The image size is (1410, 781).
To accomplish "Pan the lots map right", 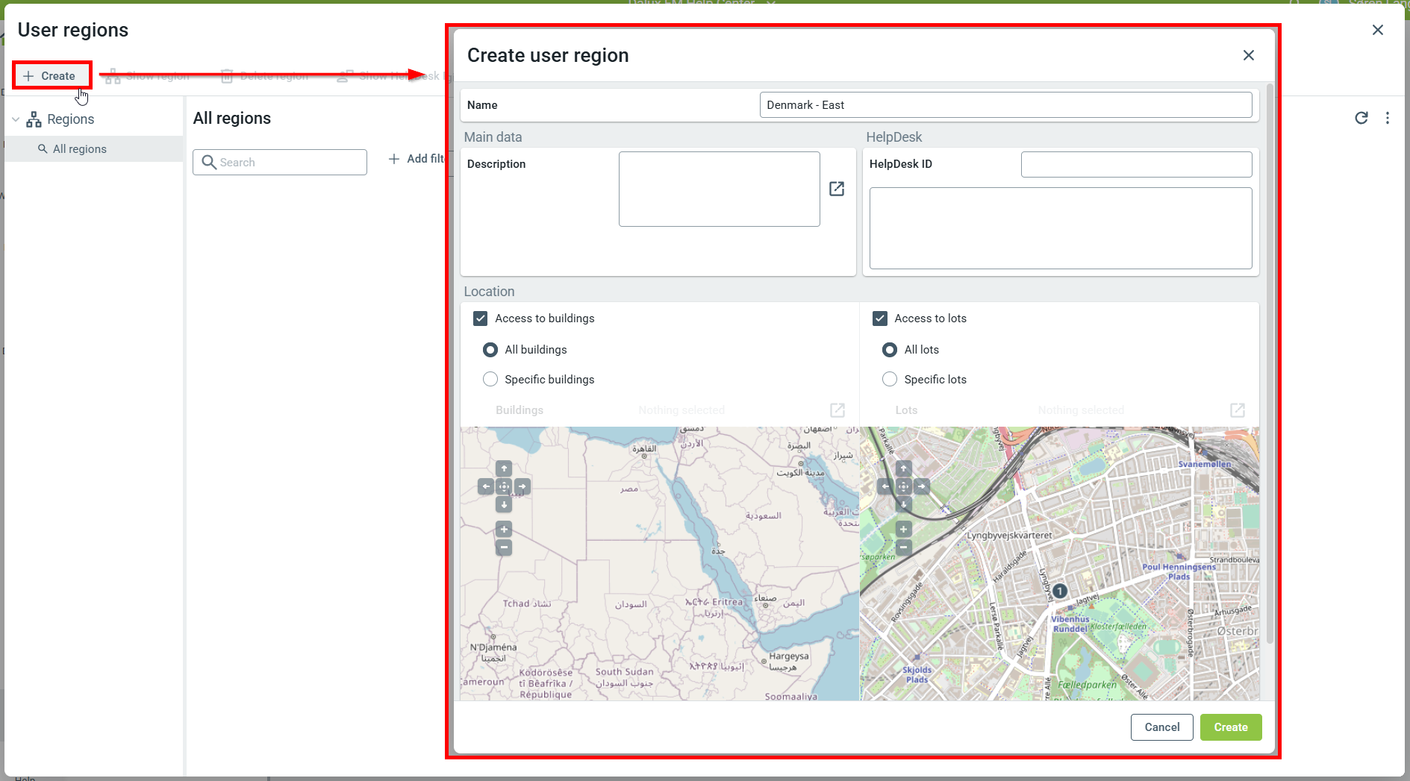I will (x=922, y=486).
